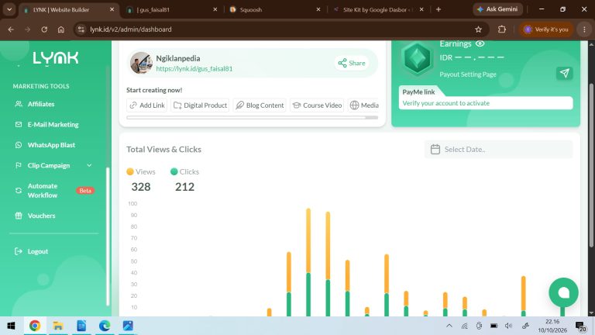The height and width of the screenshot is (335, 595).
Task: Click the Ngiklanpedia profile avatar
Action: point(141,63)
